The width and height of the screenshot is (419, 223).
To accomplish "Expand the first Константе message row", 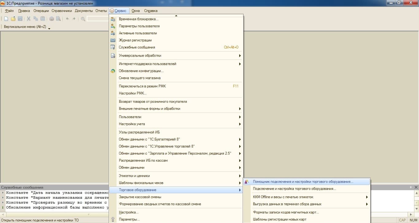I will [3, 193].
